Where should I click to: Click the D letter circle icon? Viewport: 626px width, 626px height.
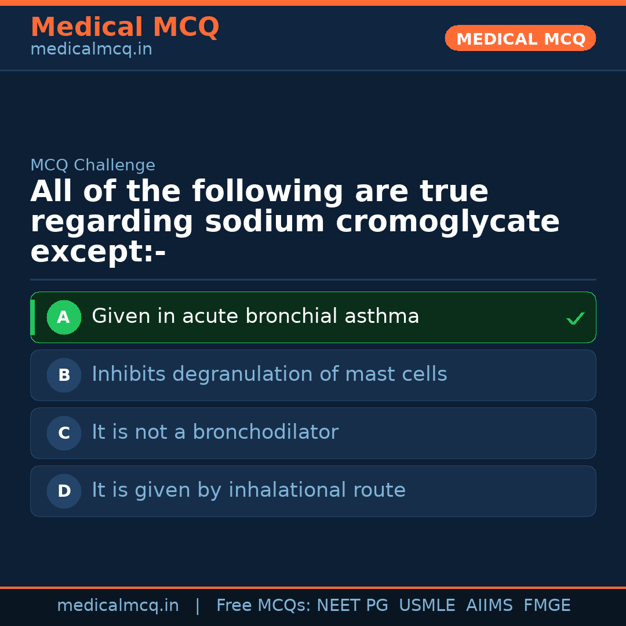click(64, 491)
